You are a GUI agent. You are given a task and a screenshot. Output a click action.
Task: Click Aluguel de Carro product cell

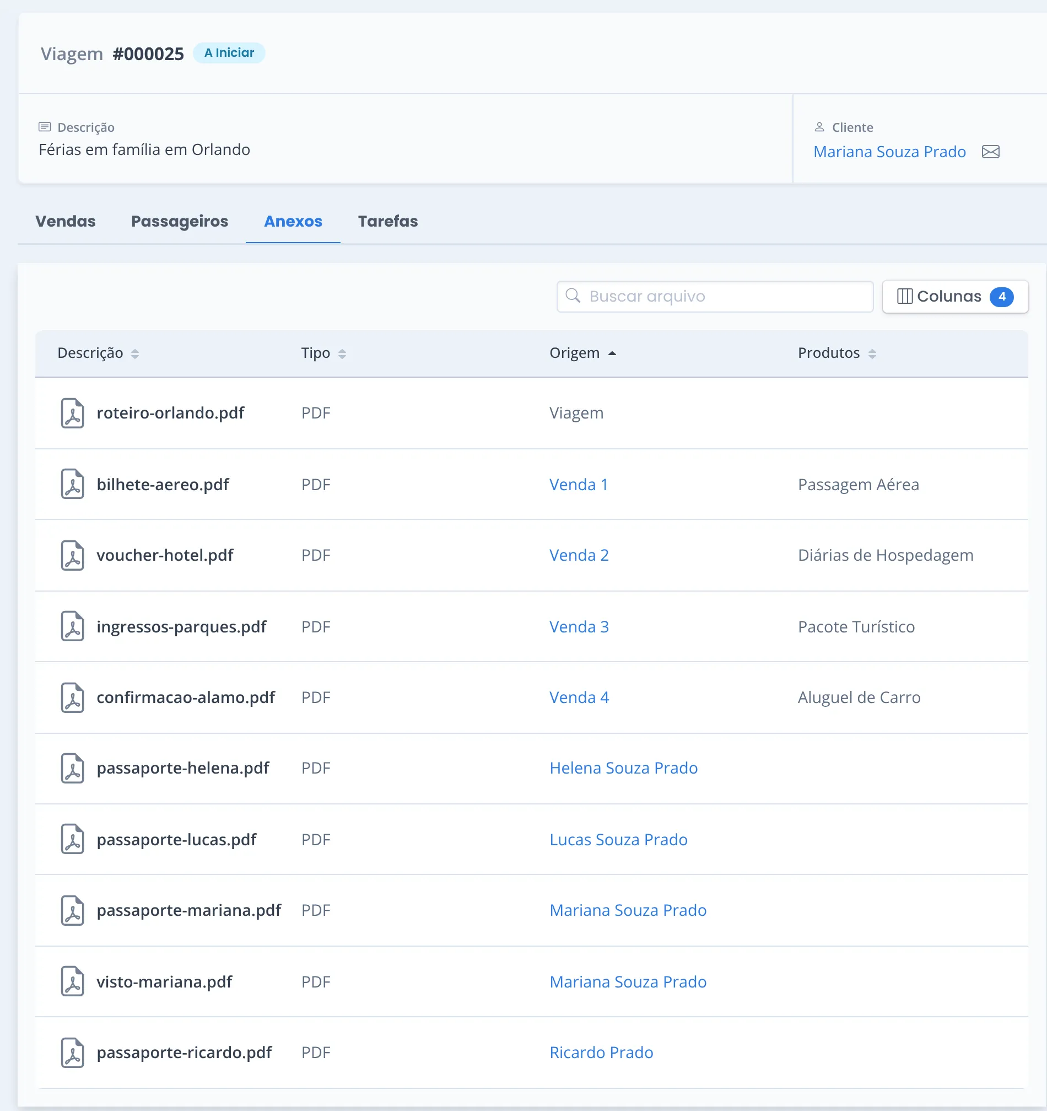point(859,697)
